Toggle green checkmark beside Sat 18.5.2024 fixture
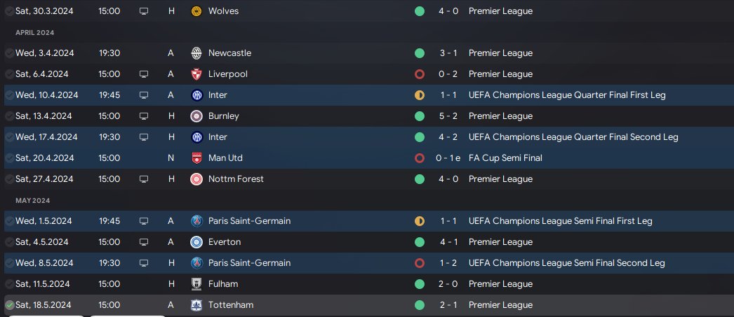This screenshot has width=734, height=317. [x=9, y=305]
